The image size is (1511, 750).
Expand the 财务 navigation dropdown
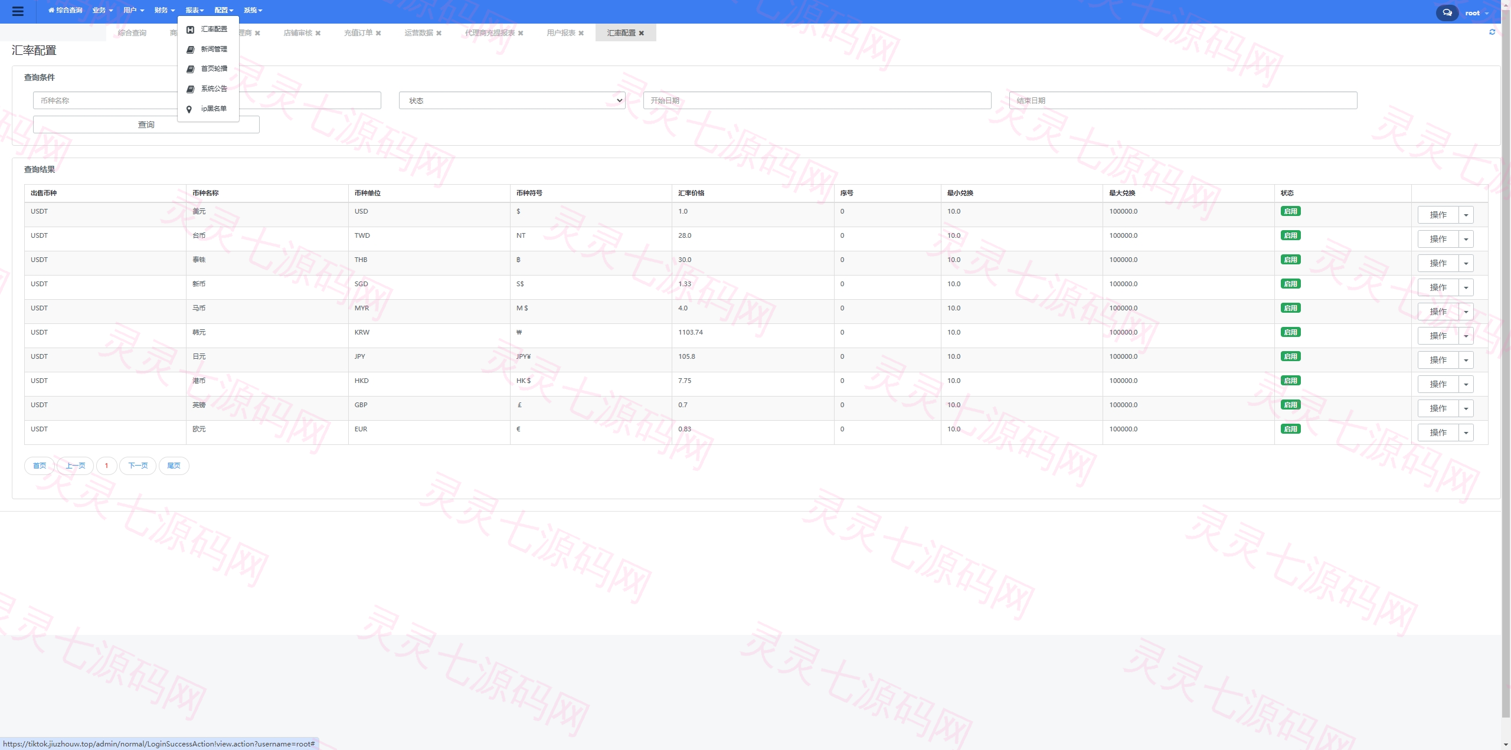click(x=165, y=10)
